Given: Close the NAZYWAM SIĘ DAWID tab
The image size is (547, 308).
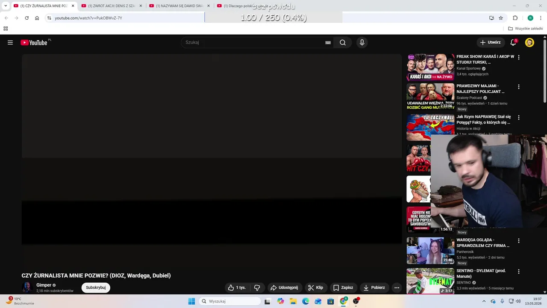Looking at the screenshot, I should pos(209,6).
